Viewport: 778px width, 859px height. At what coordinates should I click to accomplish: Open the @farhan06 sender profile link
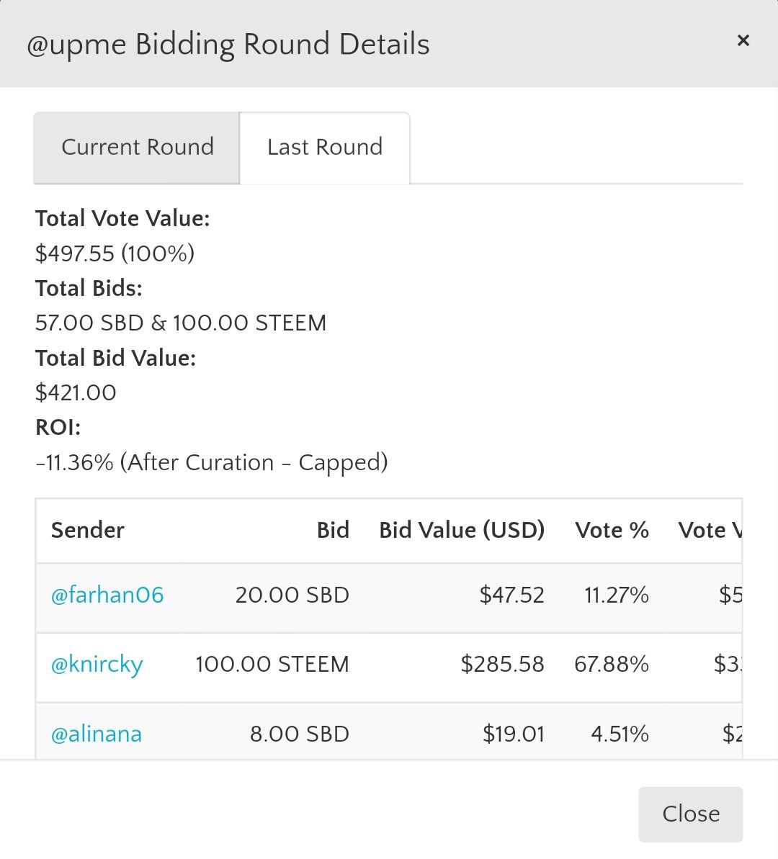coord(107,595)
